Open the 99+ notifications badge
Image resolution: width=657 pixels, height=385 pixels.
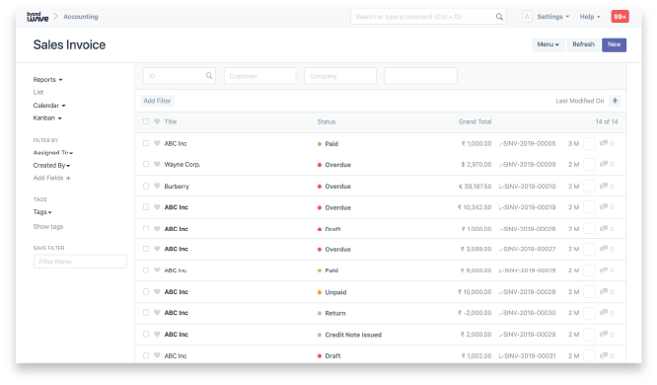coord(620,17)
